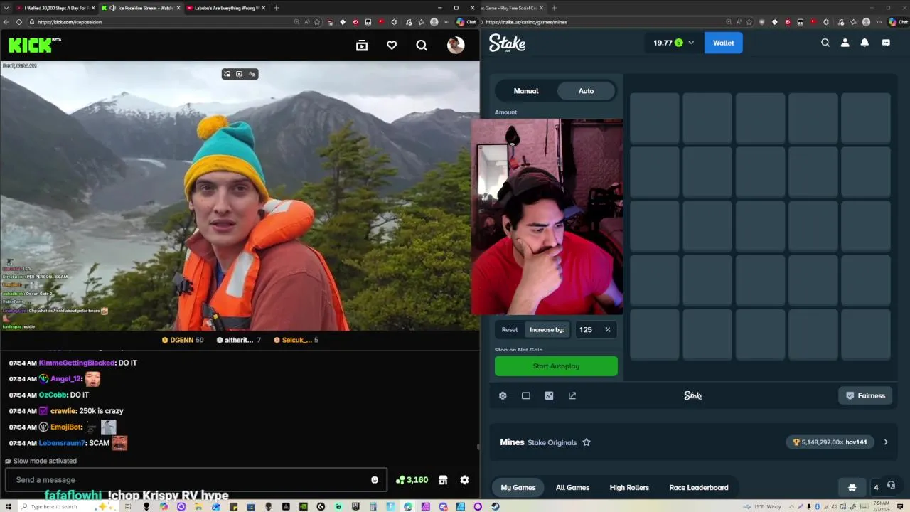
Task: Favorite Mines with the star icon
Action: click(587, 442)
